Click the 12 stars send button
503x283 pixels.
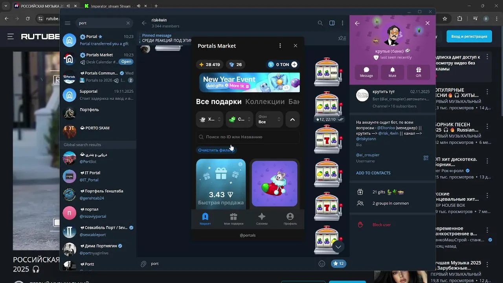click(x=338, y=264)
